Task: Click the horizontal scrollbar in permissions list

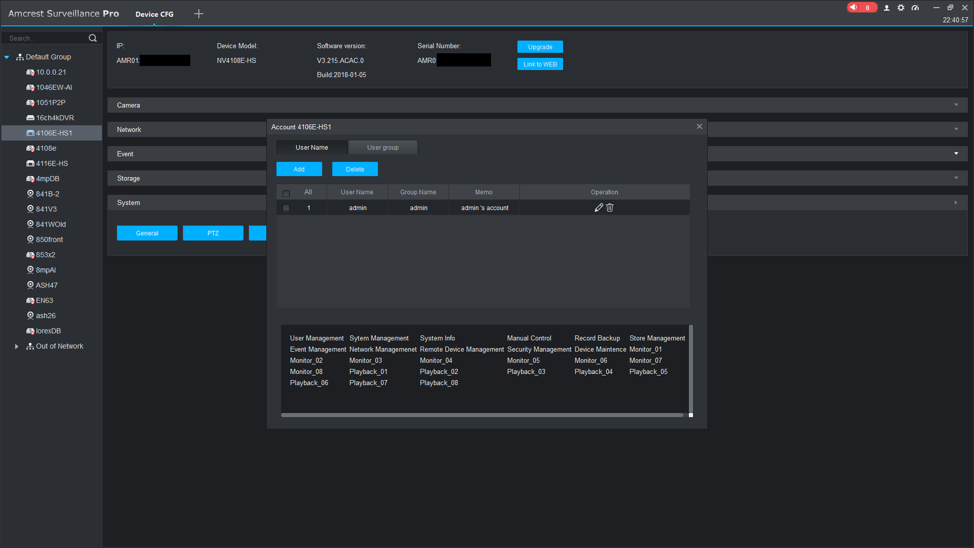Action: click(x=482, y=415)
